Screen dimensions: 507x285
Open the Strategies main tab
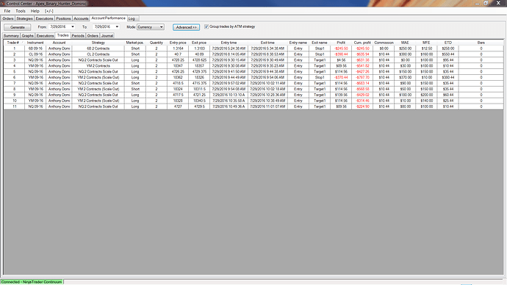click(24, 18)
